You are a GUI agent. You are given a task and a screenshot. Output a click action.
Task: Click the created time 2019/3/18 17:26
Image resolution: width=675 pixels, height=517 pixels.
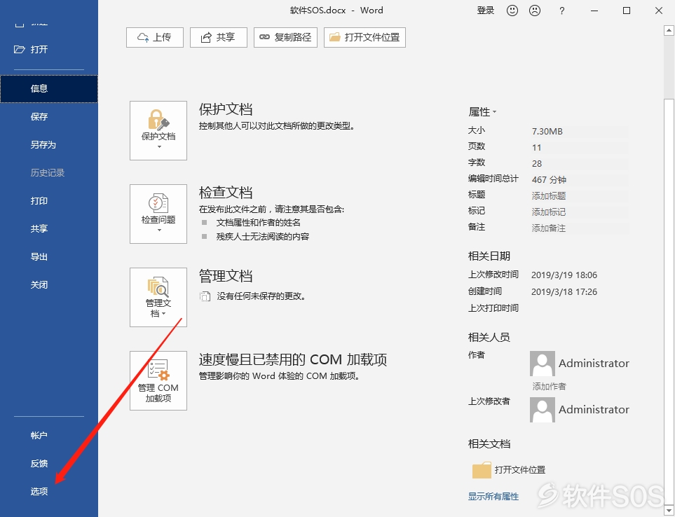(x=564, y=291)
